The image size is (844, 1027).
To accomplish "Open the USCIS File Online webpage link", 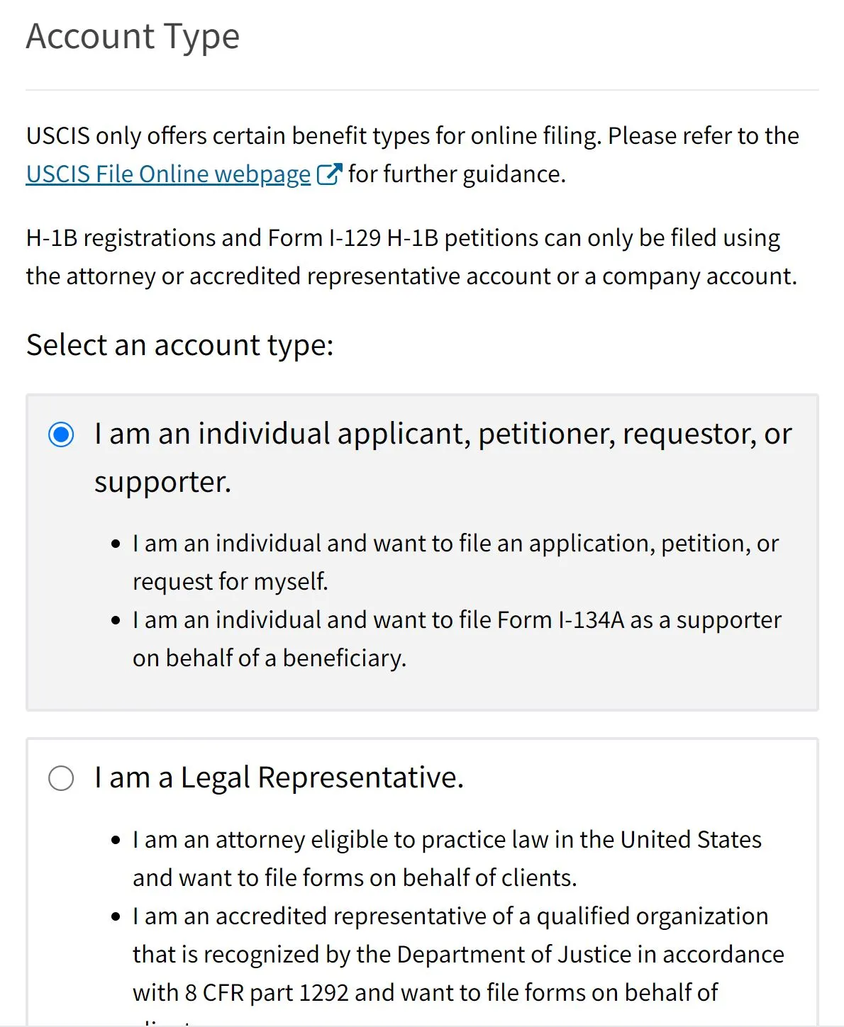I will pos(167,174).
